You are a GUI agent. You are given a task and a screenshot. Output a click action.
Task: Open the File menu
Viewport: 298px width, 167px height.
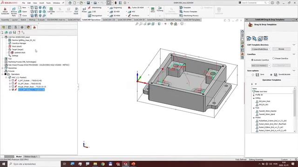23,3
